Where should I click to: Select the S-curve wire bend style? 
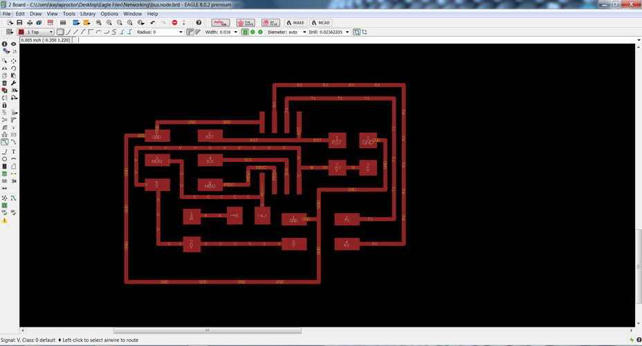(114, 32)
